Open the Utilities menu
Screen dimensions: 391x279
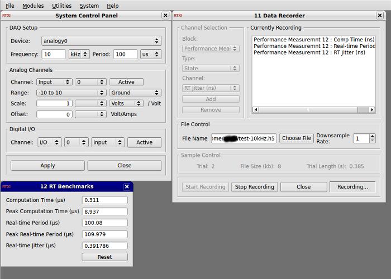(x=61, y=6)
